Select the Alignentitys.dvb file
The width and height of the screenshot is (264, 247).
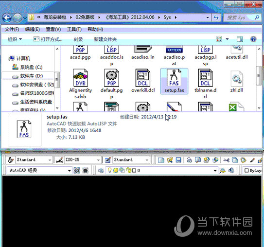81,84
